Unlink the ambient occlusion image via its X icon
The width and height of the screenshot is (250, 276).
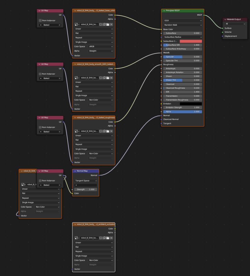pos(112,238)
